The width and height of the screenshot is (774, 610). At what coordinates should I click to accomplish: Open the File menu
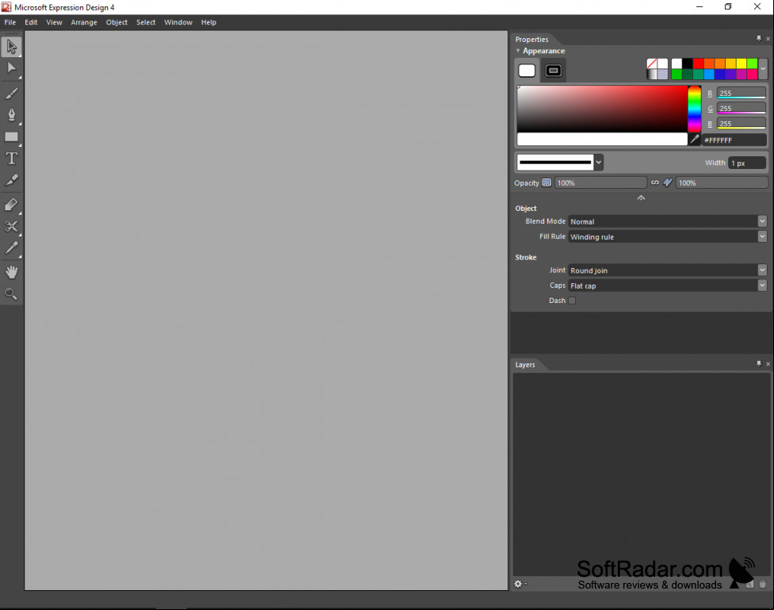10,22
